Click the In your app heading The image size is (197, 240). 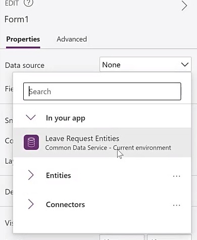66,118
